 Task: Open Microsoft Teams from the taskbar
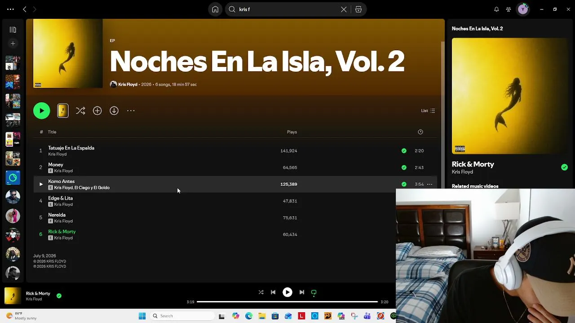click(x=367, y=316)
